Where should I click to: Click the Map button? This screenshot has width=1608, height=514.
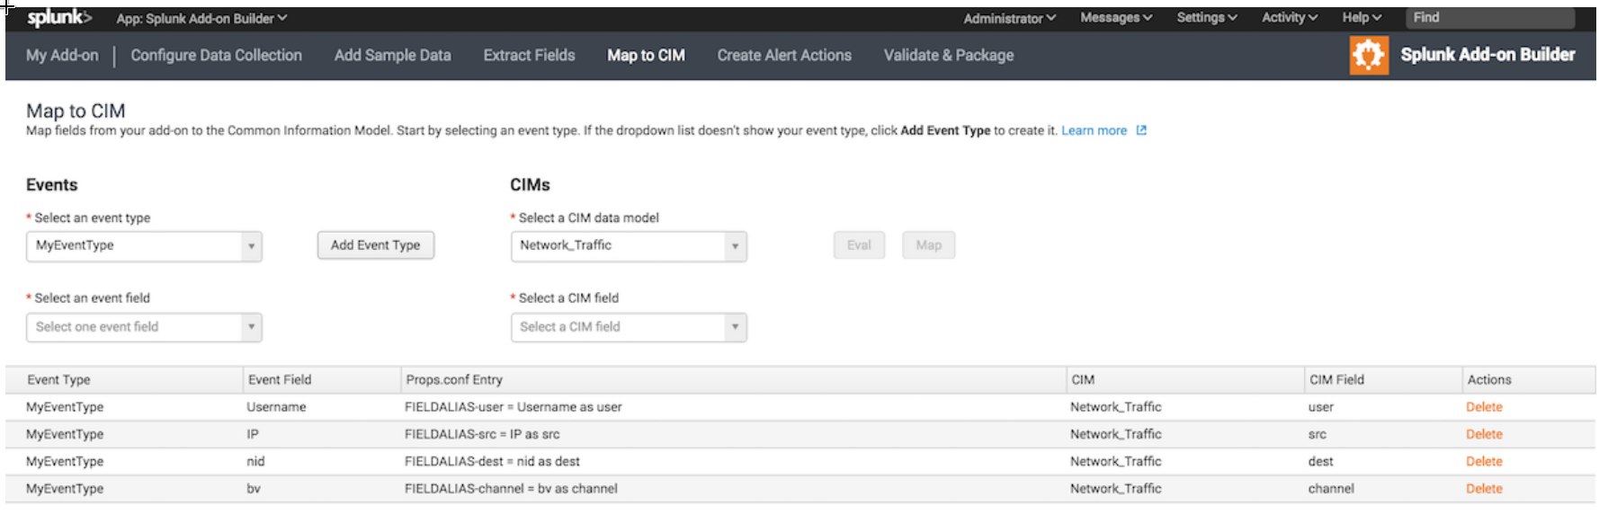click(x=929, y=245)
